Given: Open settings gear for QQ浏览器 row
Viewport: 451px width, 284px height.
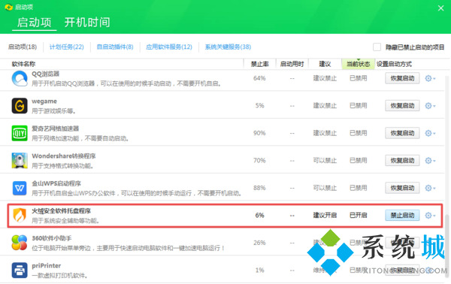Looking at the screenshot, I should coord(430,78).
